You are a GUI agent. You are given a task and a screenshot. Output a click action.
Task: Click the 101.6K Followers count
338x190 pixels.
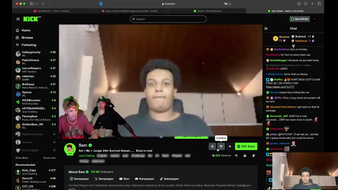[x=102, y=172]
